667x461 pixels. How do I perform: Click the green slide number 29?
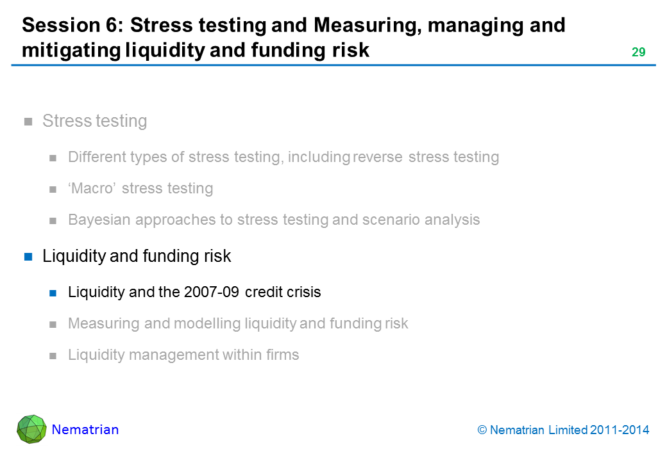(x=638, y=53)
